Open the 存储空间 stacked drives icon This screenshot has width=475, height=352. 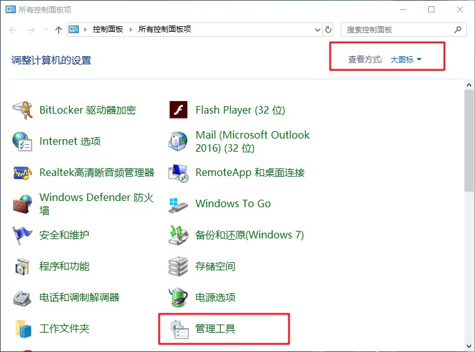coord(178,266)
